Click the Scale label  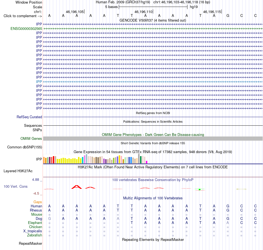click(38, 7)
